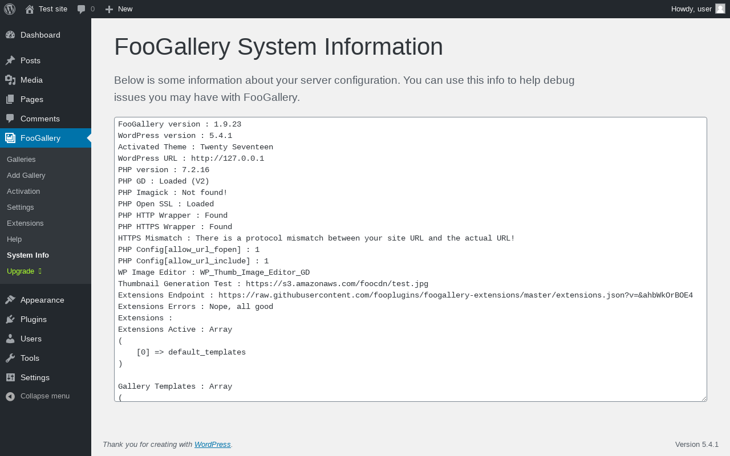Expand the Howdy, user account menu
The width and height of the screenshot is (730, 456).
[691, 9]
